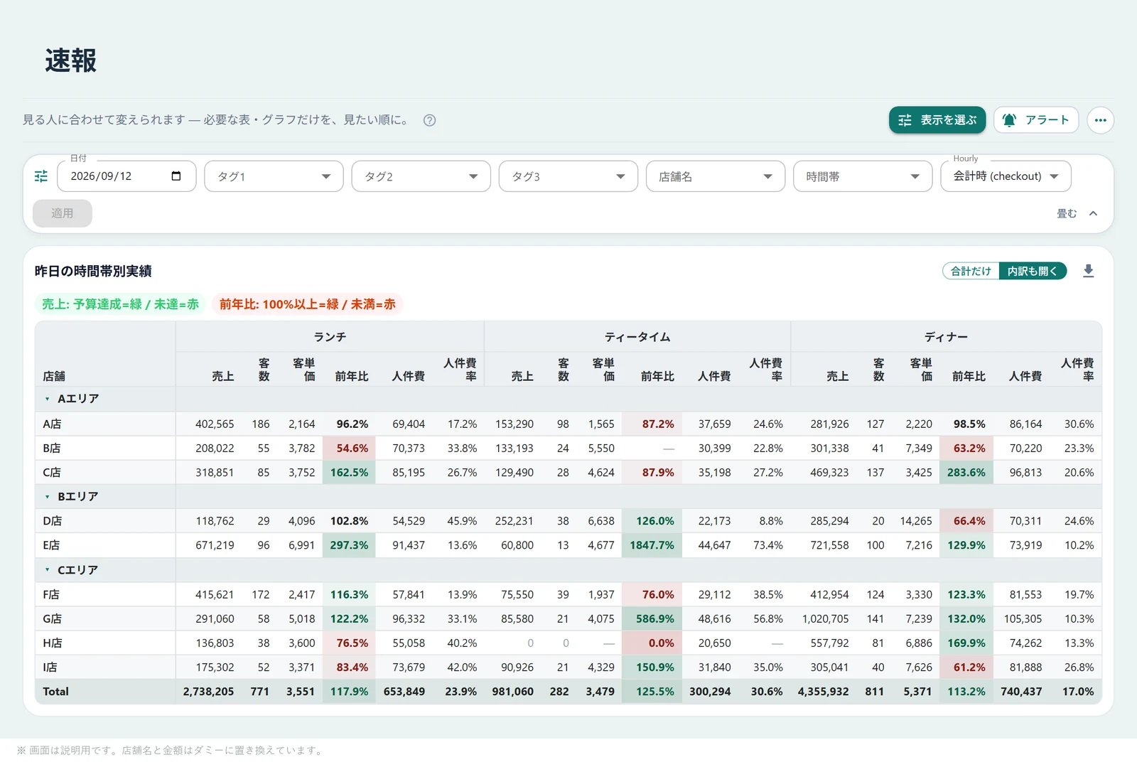Click the filter sliders icon beside date
The image size is (1137, 762).
41,176
